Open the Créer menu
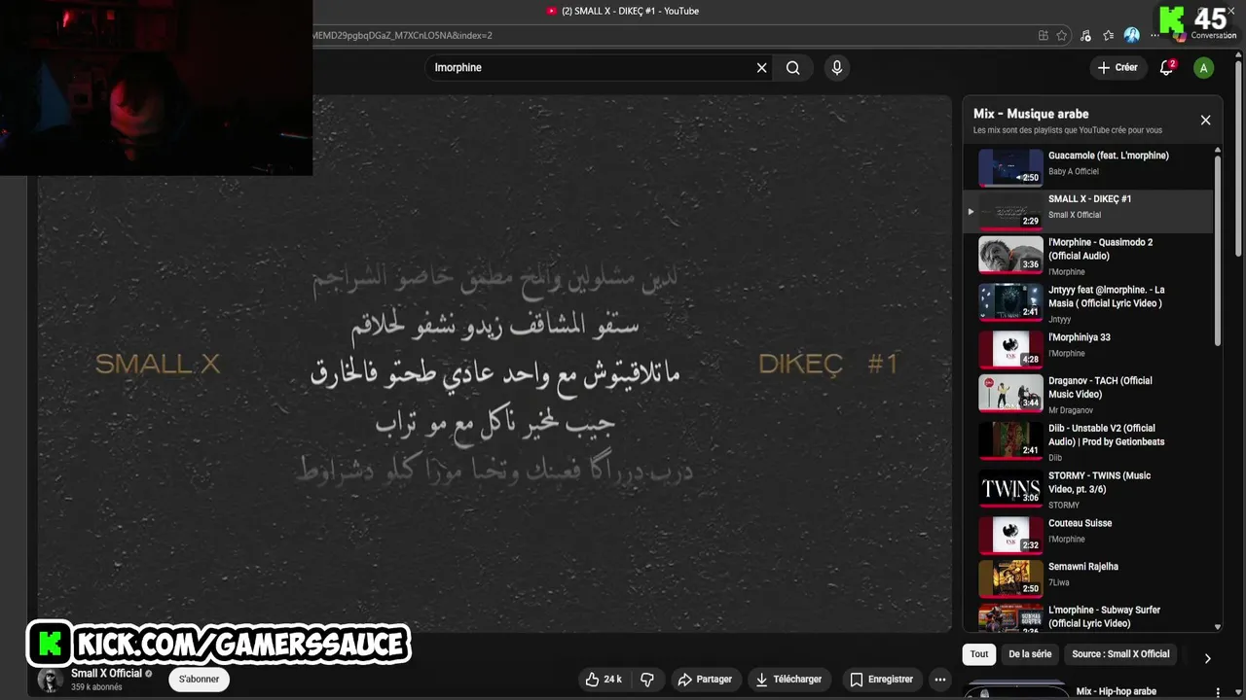1246x700 pixels. (1118, 68)
